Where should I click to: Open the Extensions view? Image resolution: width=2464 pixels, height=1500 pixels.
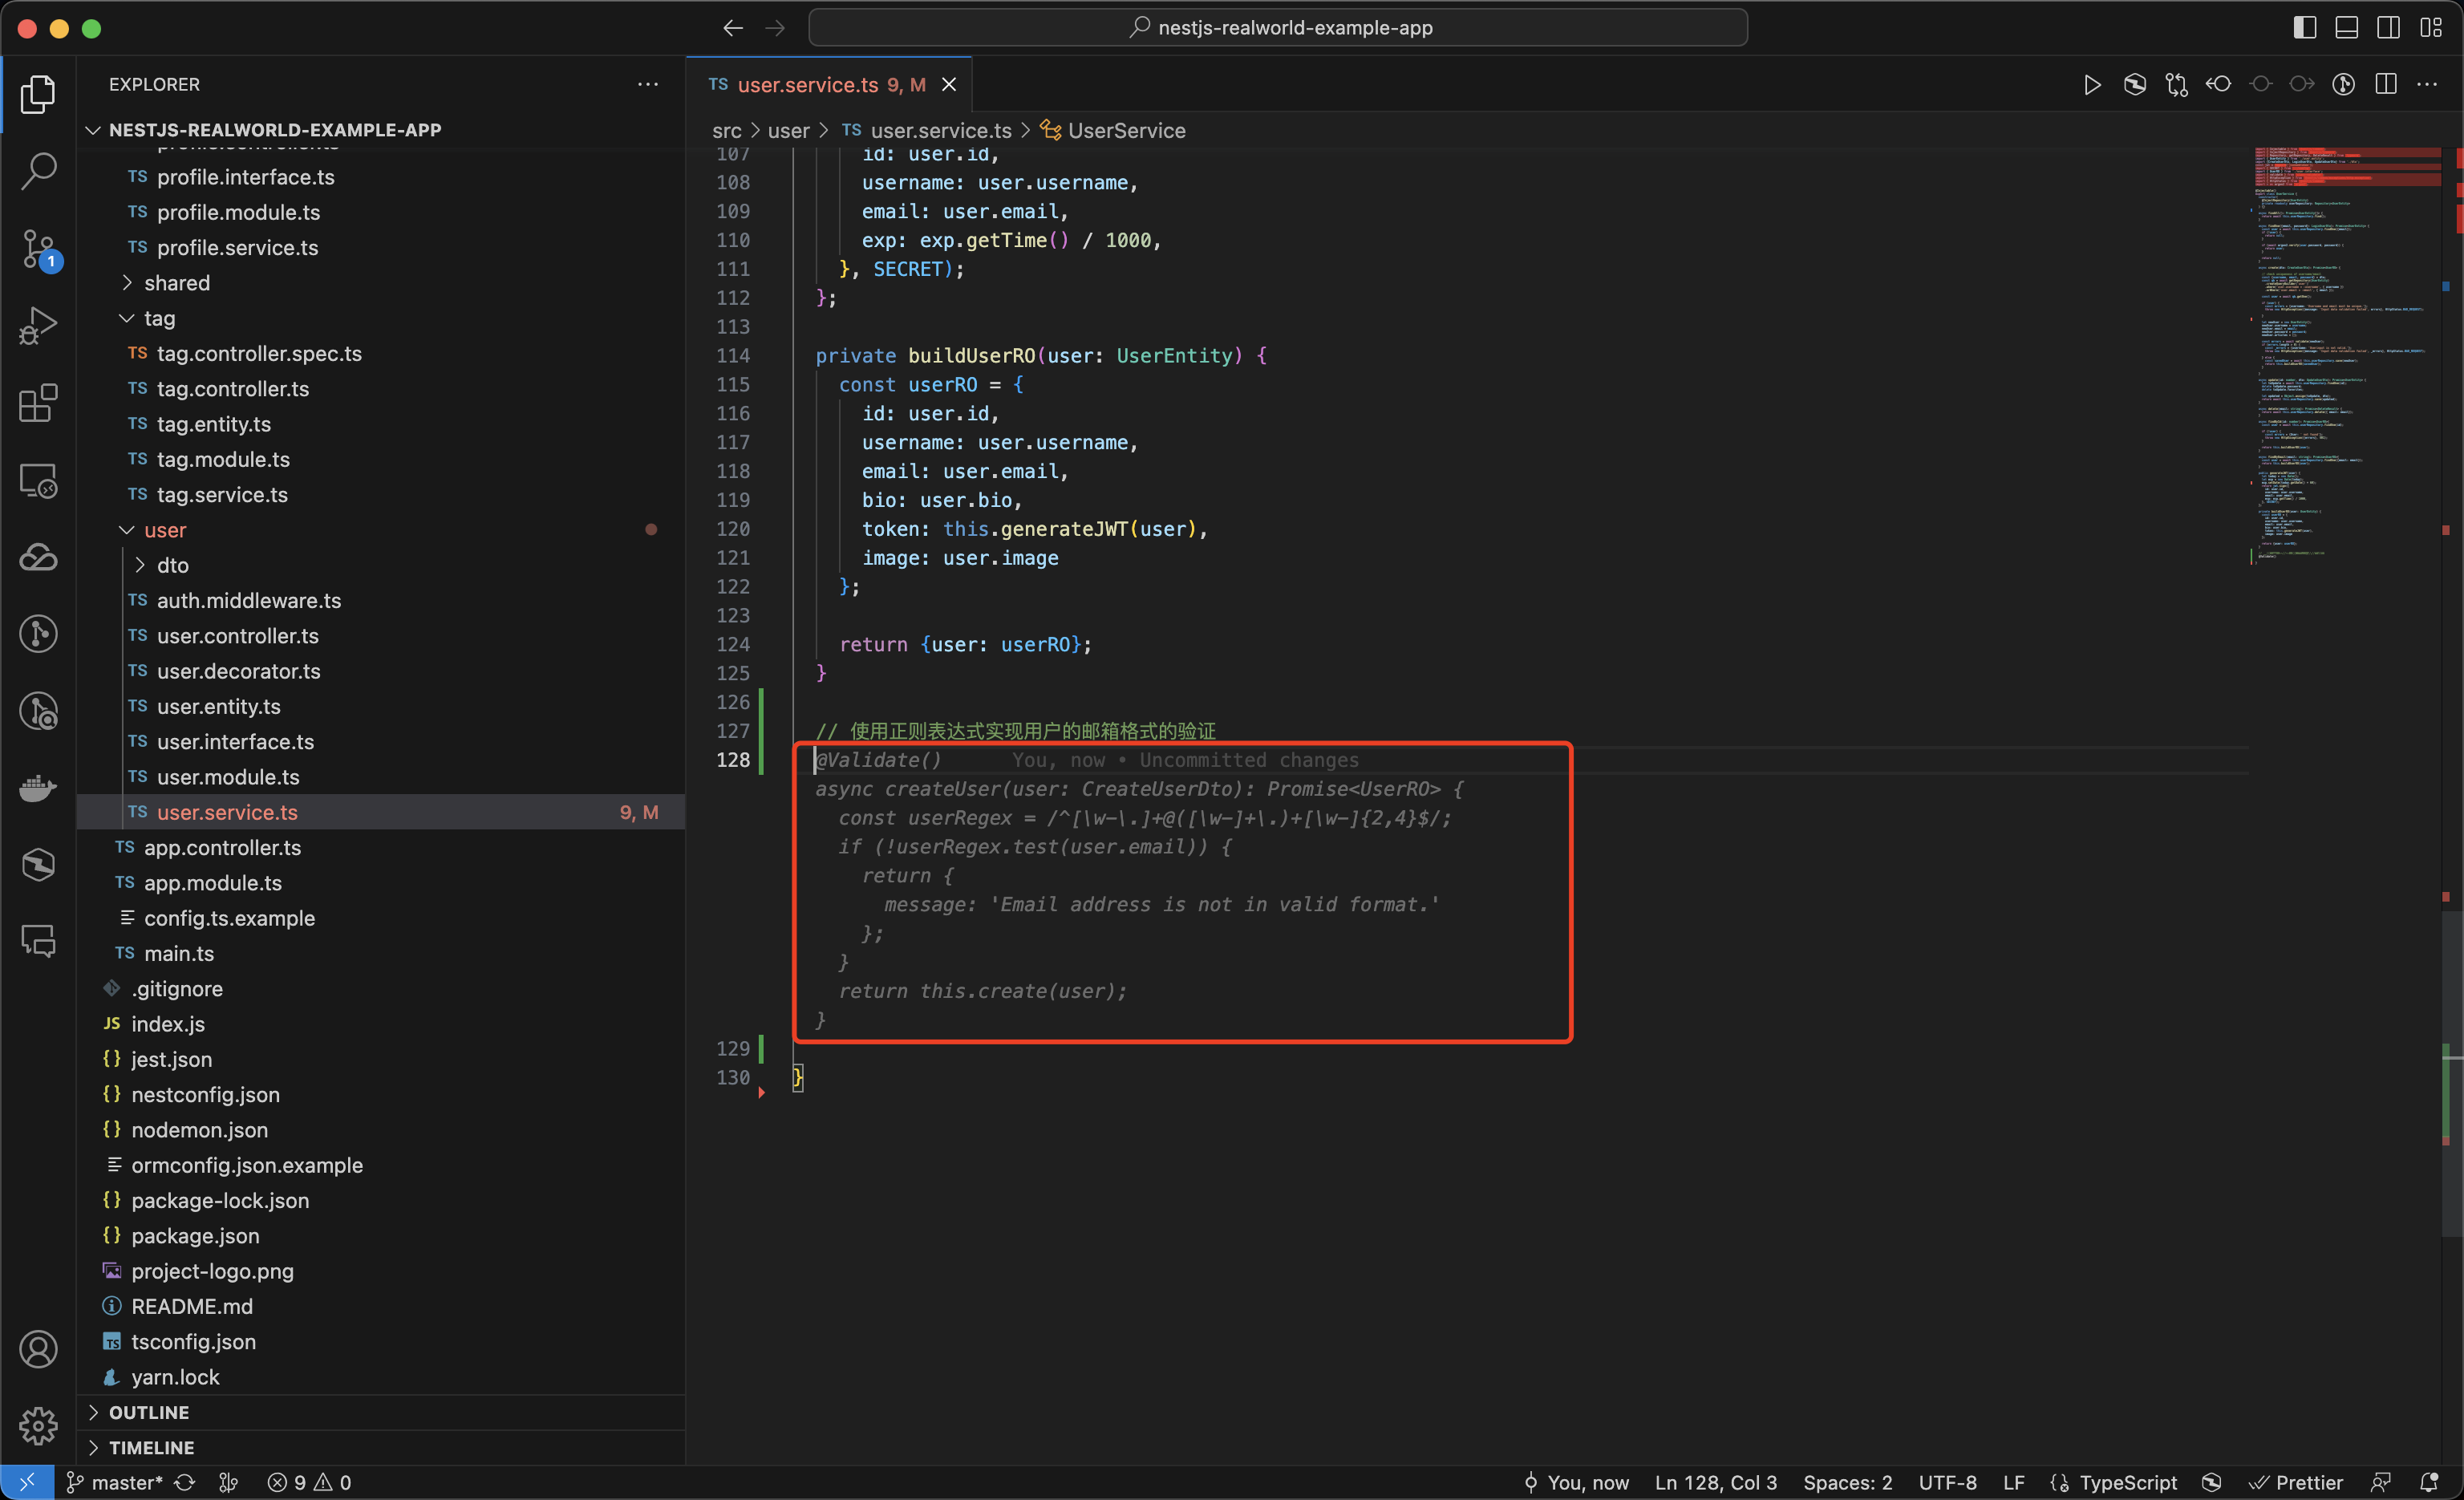38,403
